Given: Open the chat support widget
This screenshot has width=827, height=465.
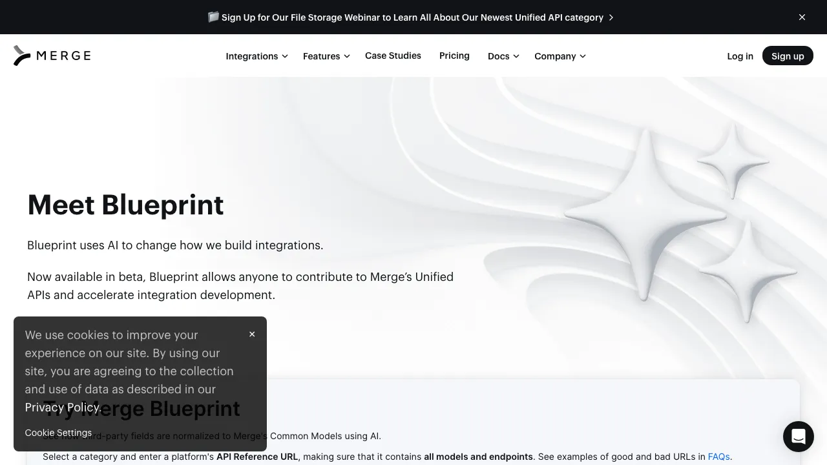Looking at the screenshot, I should click(x=799, y=437).
